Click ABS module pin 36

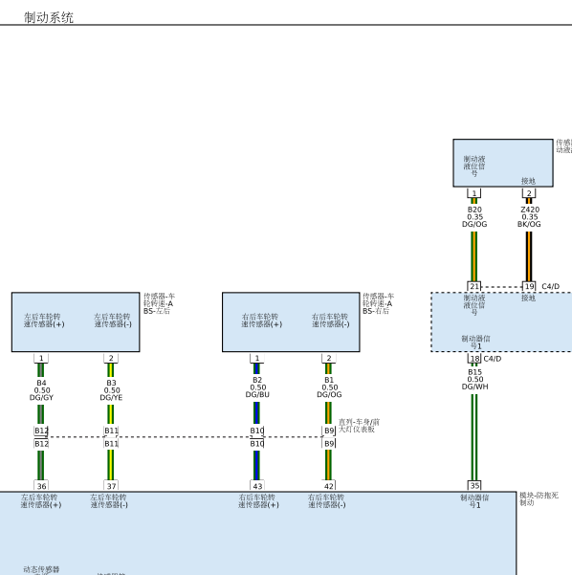[x=41, y=486]
